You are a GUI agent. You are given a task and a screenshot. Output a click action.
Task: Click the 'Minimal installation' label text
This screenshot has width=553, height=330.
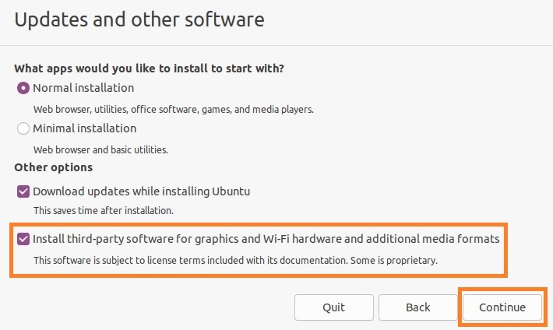pyautogui.click(x=85, y=128)
